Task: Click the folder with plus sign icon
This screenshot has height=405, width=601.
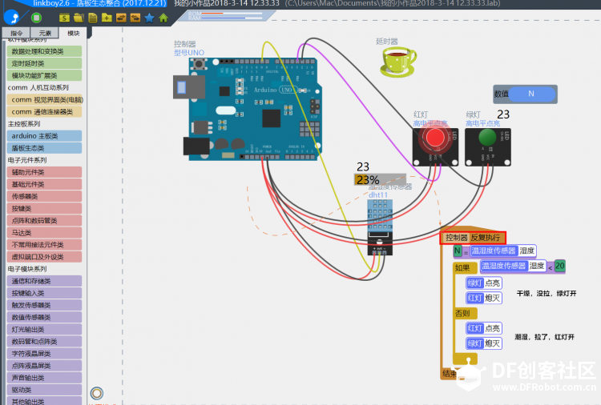Action: [x=107, y=18]
